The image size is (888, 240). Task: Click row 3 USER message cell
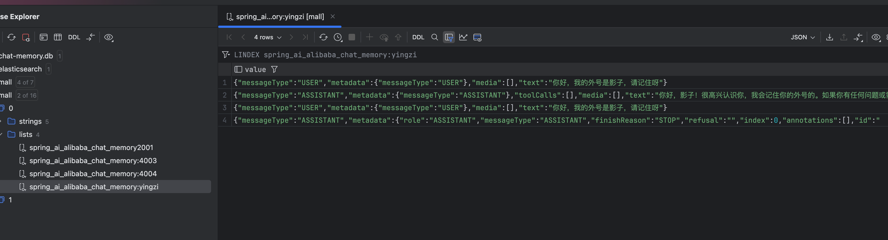click(450, 108)
